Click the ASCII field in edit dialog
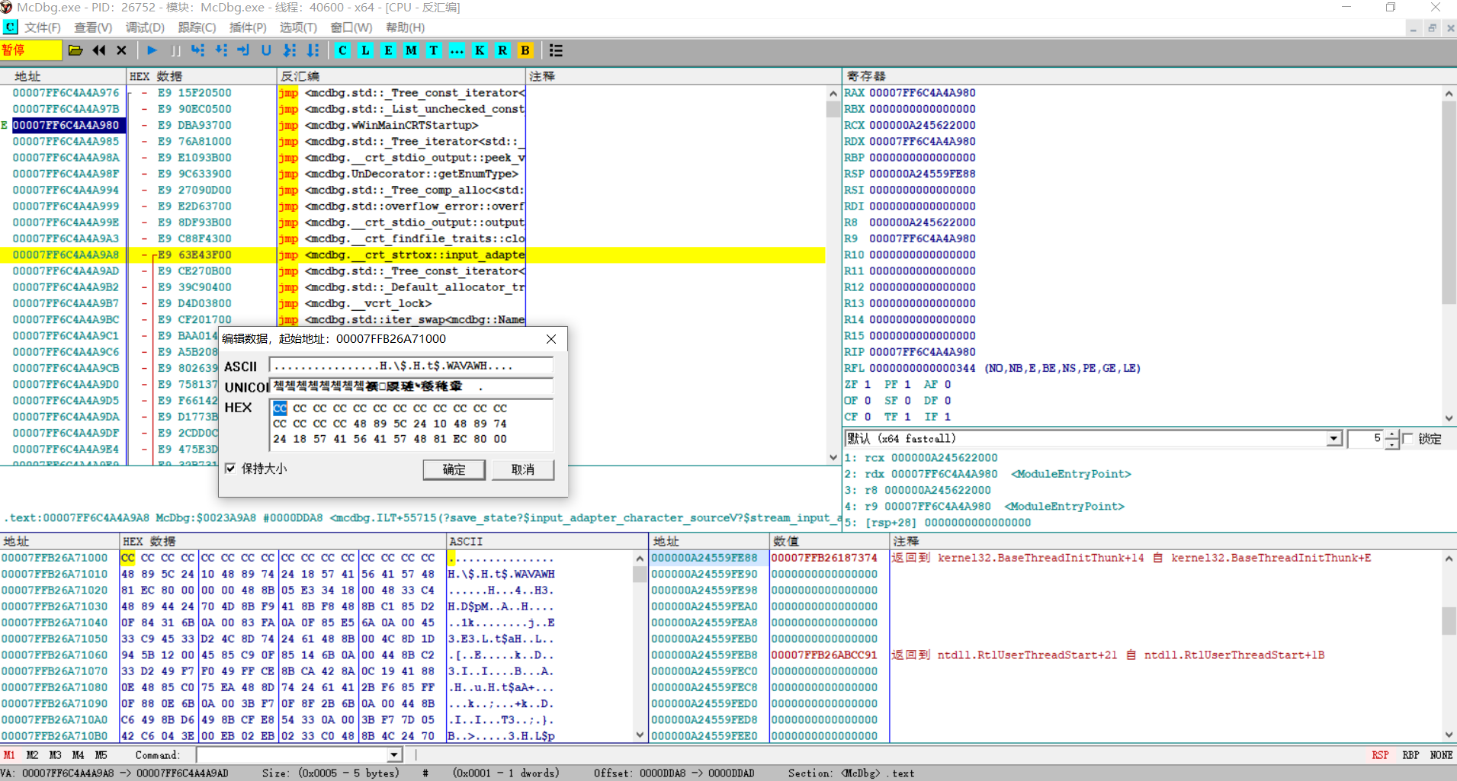The image size is (1457, 781). coord(412,366)
